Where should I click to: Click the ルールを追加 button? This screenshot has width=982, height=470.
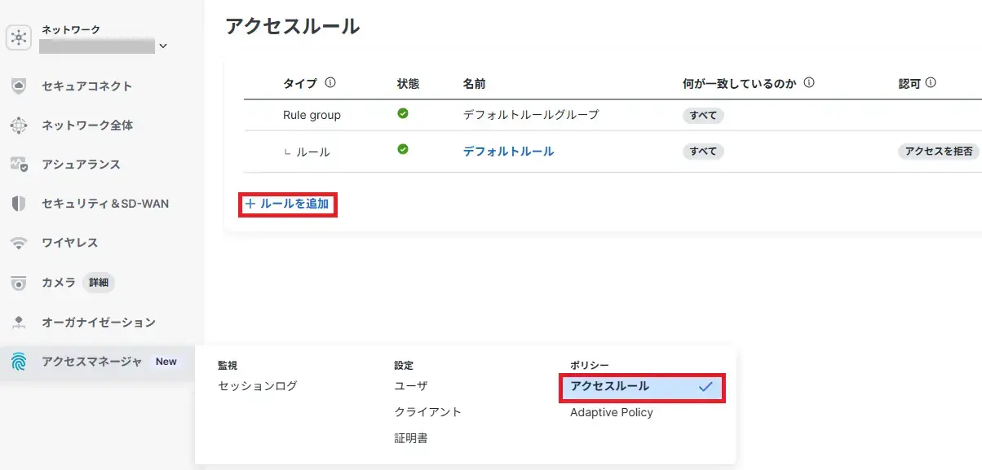[288, 204]
